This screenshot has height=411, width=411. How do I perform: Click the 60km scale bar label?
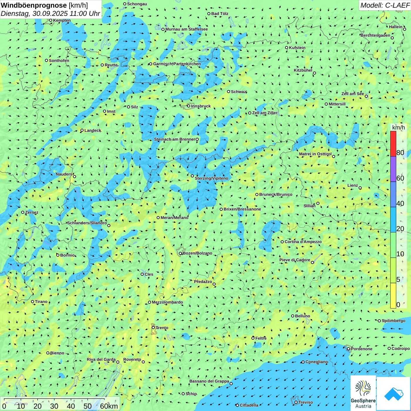pyautogui.click(x=109, y=406)
